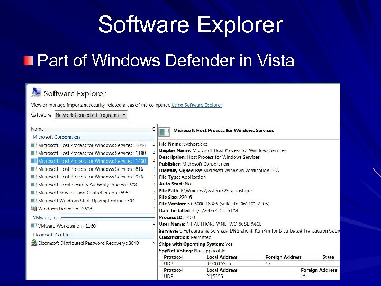
Task: Select the Windows Defender : 3628 row
Action: click(x=65, y=209)
